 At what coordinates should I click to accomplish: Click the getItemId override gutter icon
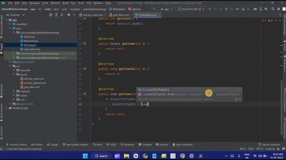84,69
